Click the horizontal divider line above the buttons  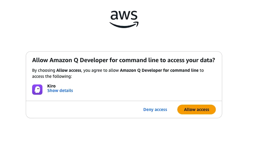(124, 101)
